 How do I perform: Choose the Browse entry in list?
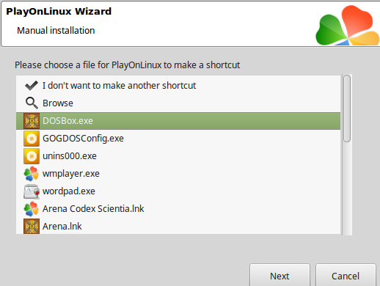click(178, 103)
